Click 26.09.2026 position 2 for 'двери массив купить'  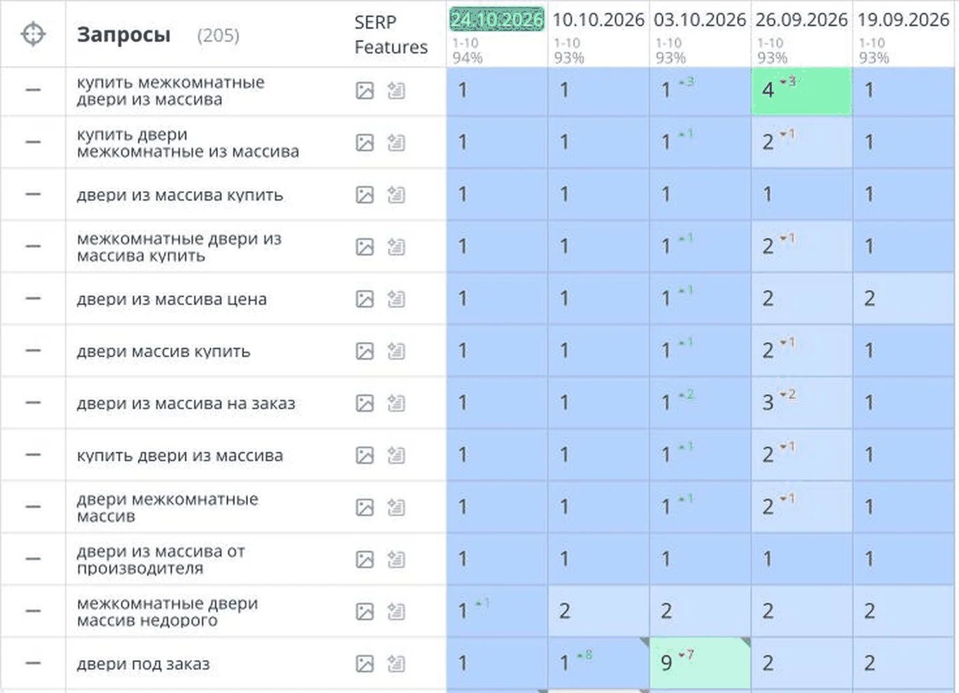click(x=802, y=351)
